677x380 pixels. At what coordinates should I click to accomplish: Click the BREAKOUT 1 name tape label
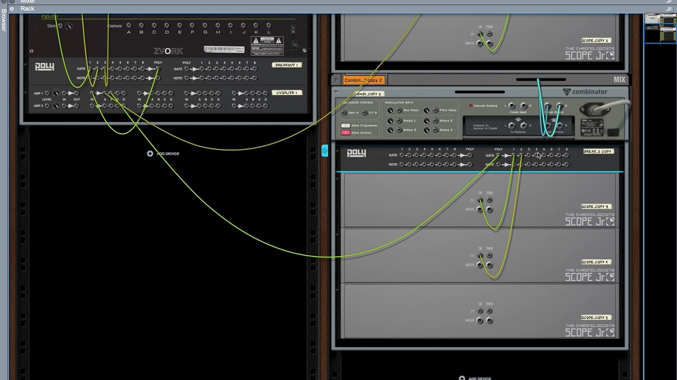[x=286, y=65]
